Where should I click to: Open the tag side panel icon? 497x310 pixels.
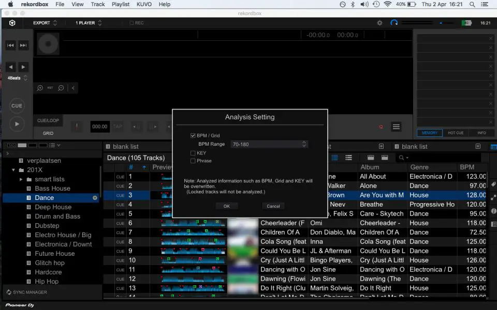pos(493,184)
